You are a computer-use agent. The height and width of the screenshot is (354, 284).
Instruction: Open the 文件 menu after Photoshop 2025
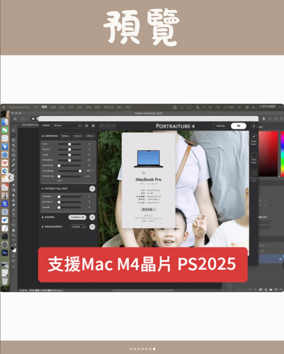tap(35, 107)
